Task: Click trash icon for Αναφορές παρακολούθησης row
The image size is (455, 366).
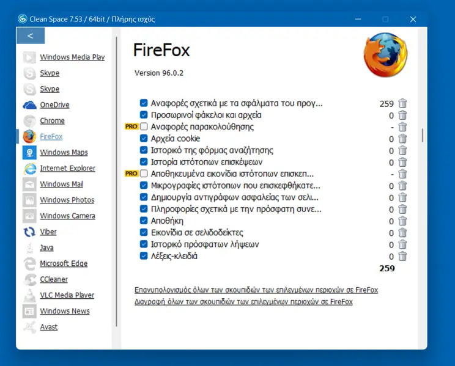Action: pyautogui.click(x=402, y=126)
